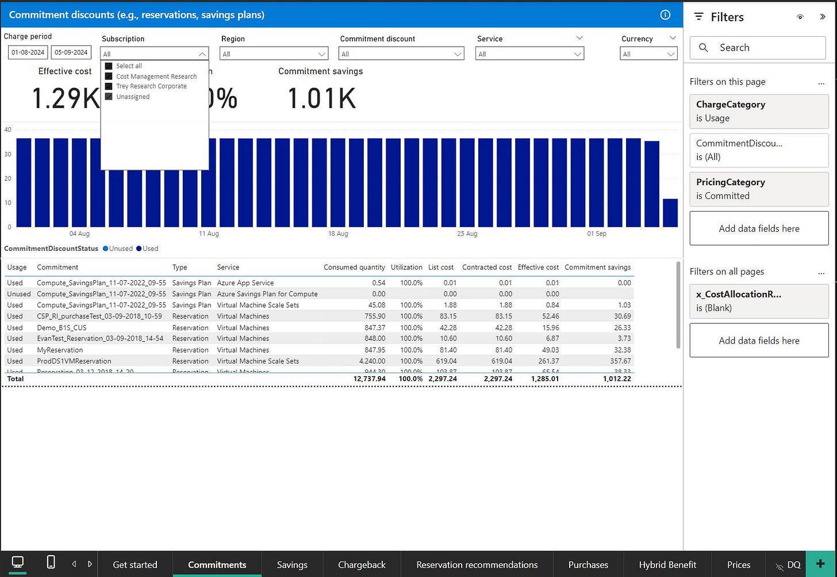Expand chevron above Service slicer
The width and height of the screenshot is (837, 577).
pos(579,38)
